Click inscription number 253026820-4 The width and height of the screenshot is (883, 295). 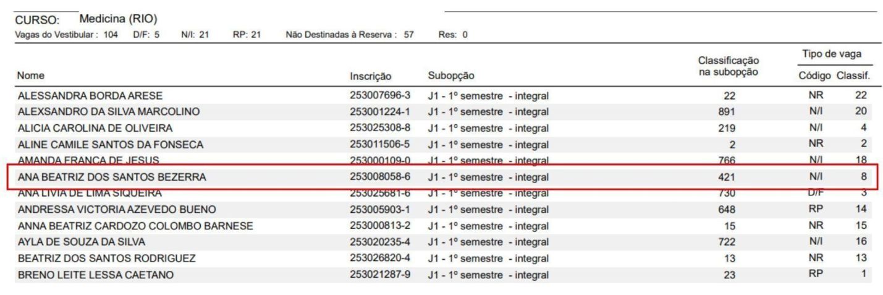pos(380,258)
